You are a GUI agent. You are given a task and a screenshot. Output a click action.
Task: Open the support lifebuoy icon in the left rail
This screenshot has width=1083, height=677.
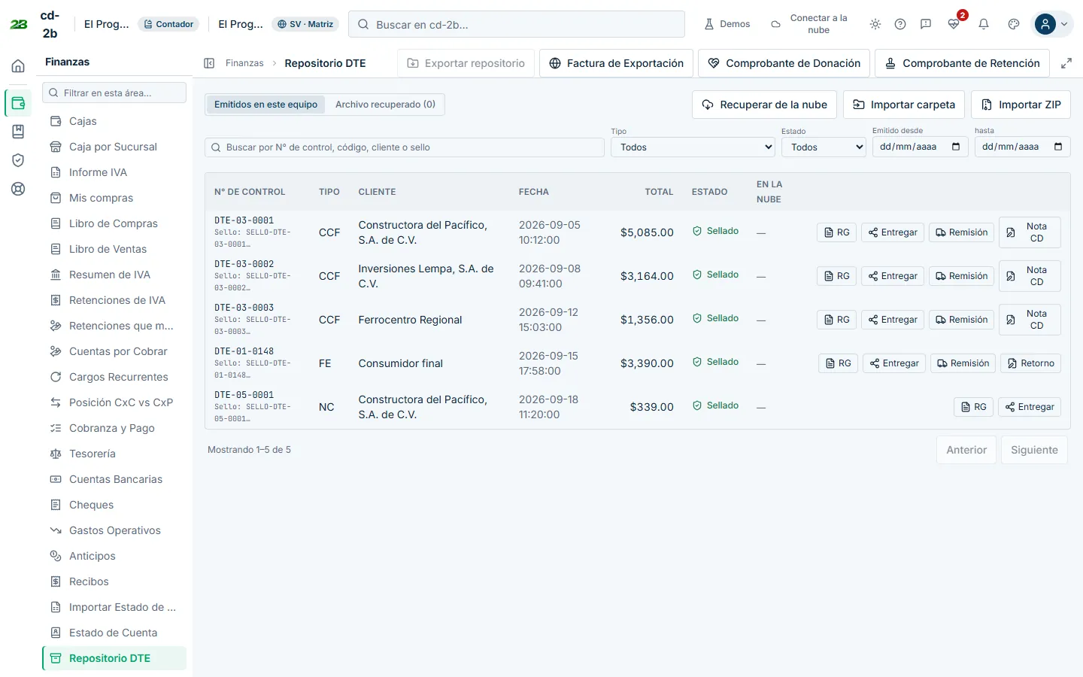18,189
